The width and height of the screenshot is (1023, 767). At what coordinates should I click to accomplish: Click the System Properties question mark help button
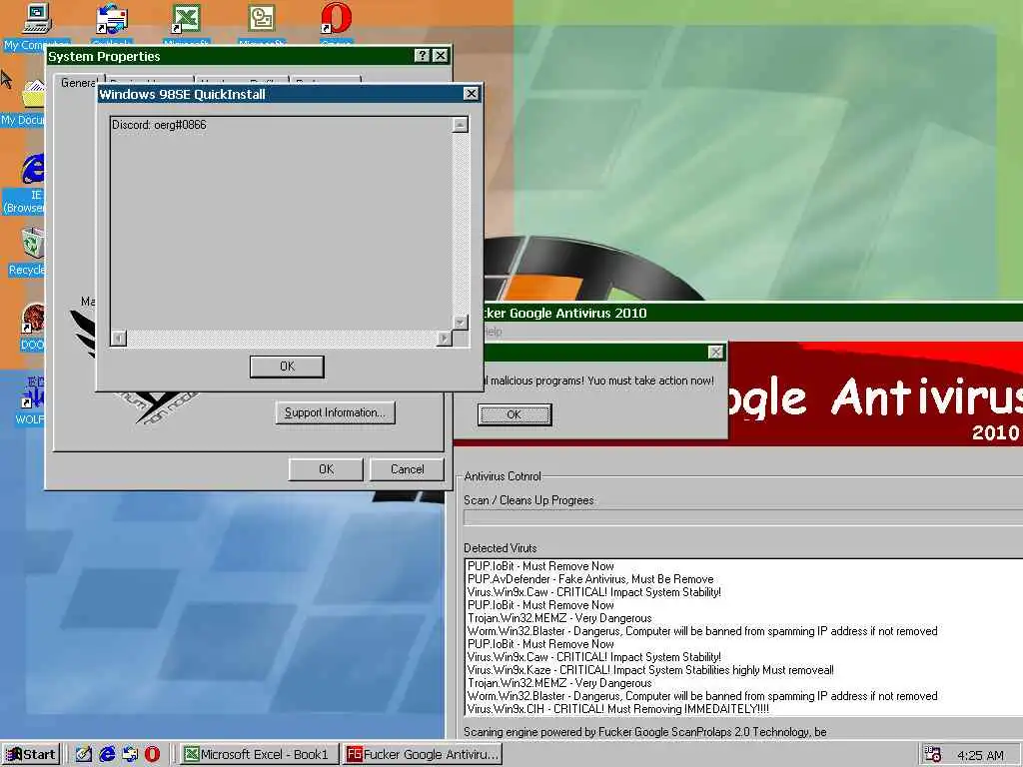[423, 56]
